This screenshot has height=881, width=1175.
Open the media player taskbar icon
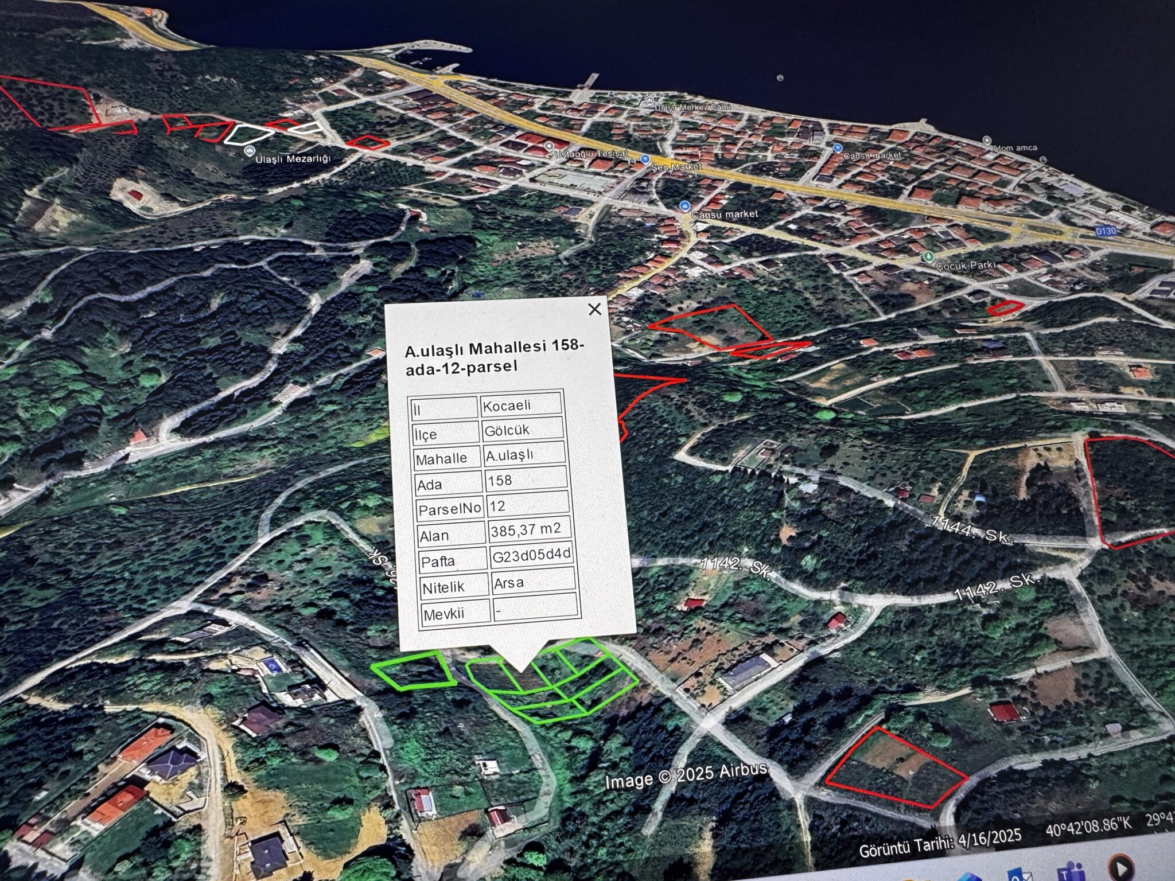[x=1122, y=866]
